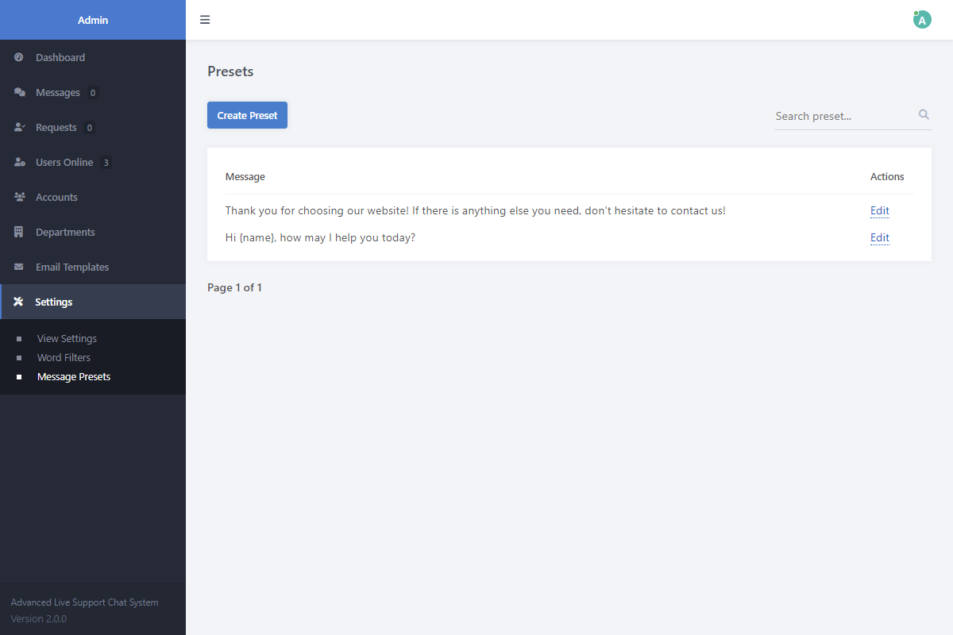Select Message Presets submenu item
Screen dimensions: 953x635
tap(74, 376)
